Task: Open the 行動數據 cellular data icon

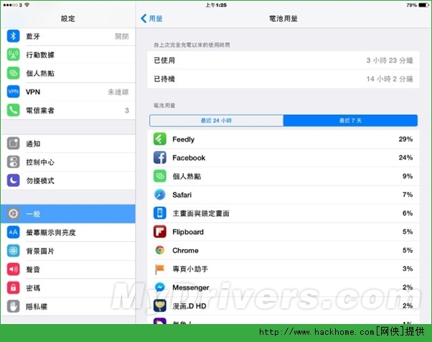Action: tap(13, 55)
